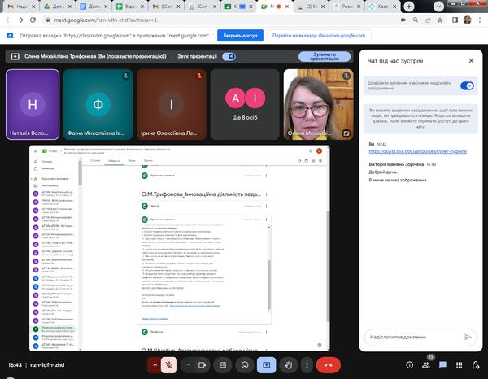Open more options three-dot menu
Viewport: 488px width, 379px height.
coord(308,365)
